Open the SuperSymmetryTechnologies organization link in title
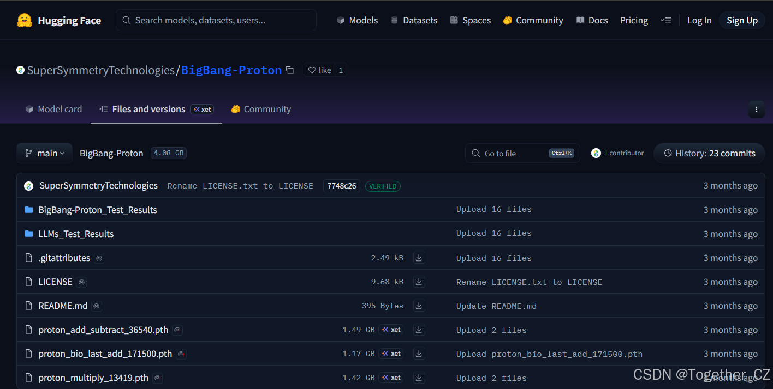 (x=100, y=70)
